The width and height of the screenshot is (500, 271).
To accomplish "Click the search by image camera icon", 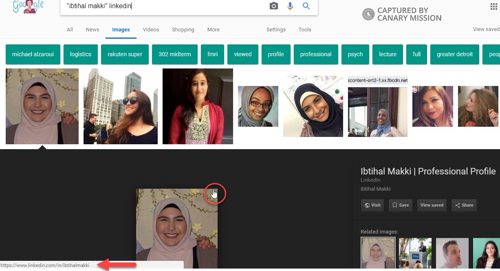I will pyautogui.click(x=273, y=6).
